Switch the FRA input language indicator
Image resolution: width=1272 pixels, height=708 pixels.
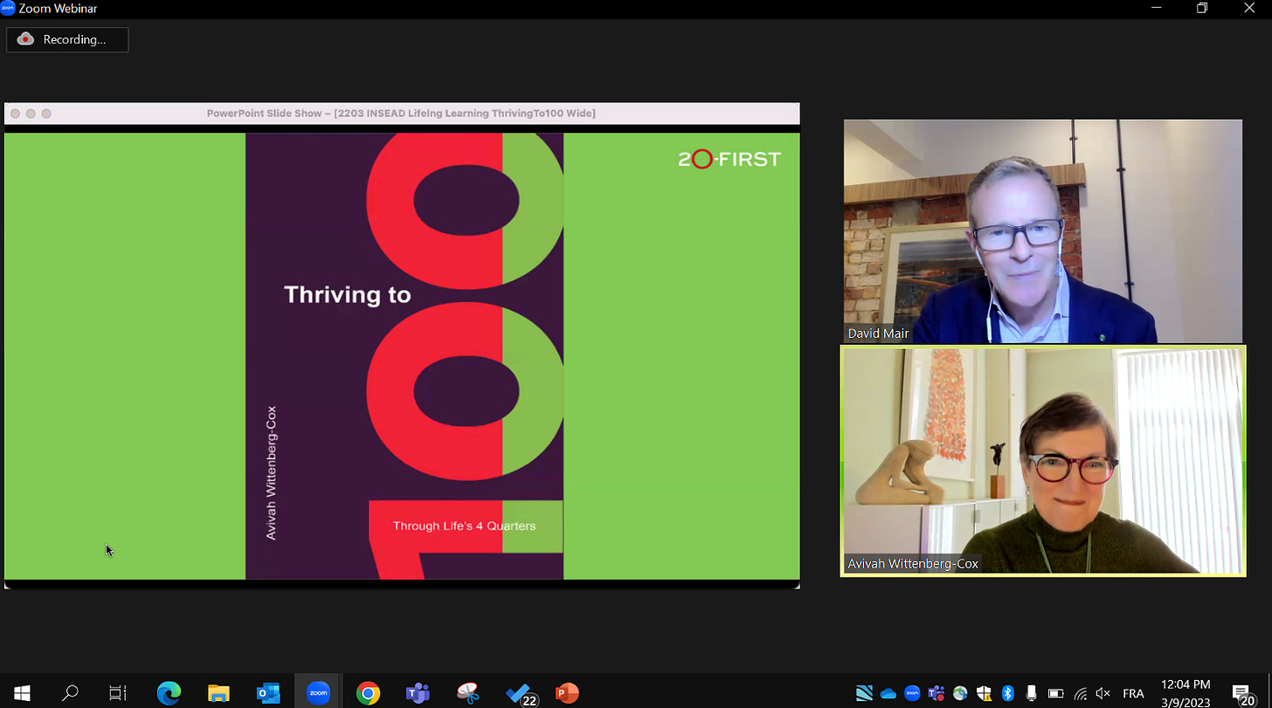[x=1133, y=694]
